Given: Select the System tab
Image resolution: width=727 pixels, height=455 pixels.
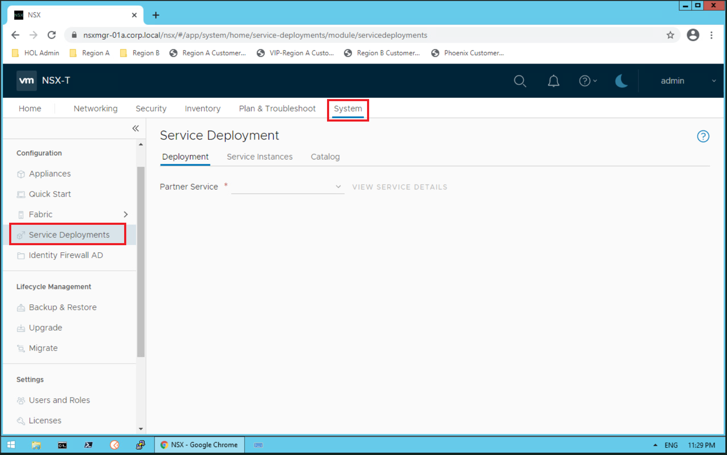Looking at the screenshot, I should pos(348,109).
